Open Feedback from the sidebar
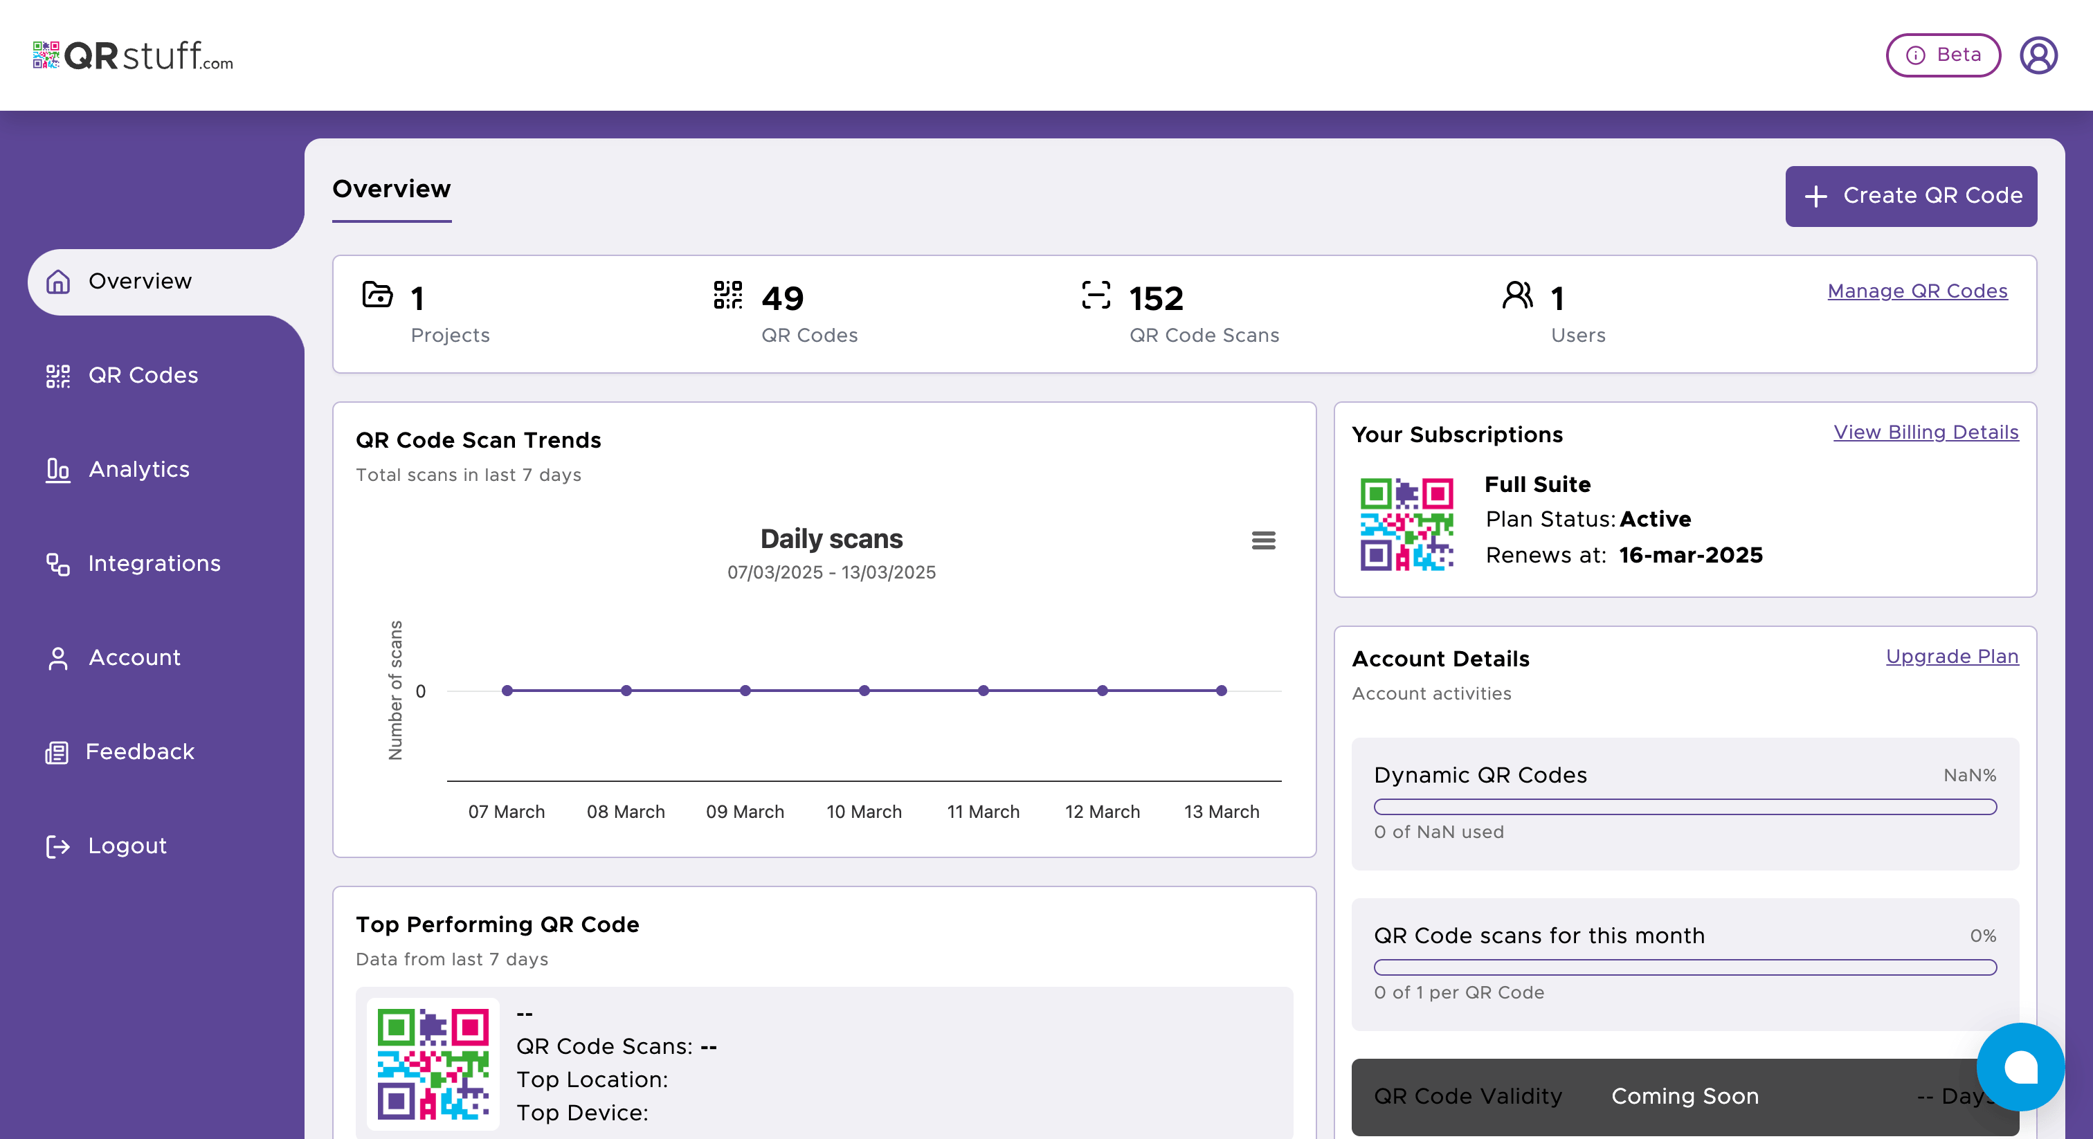The image size is (2093, 1139). [140, 751]
